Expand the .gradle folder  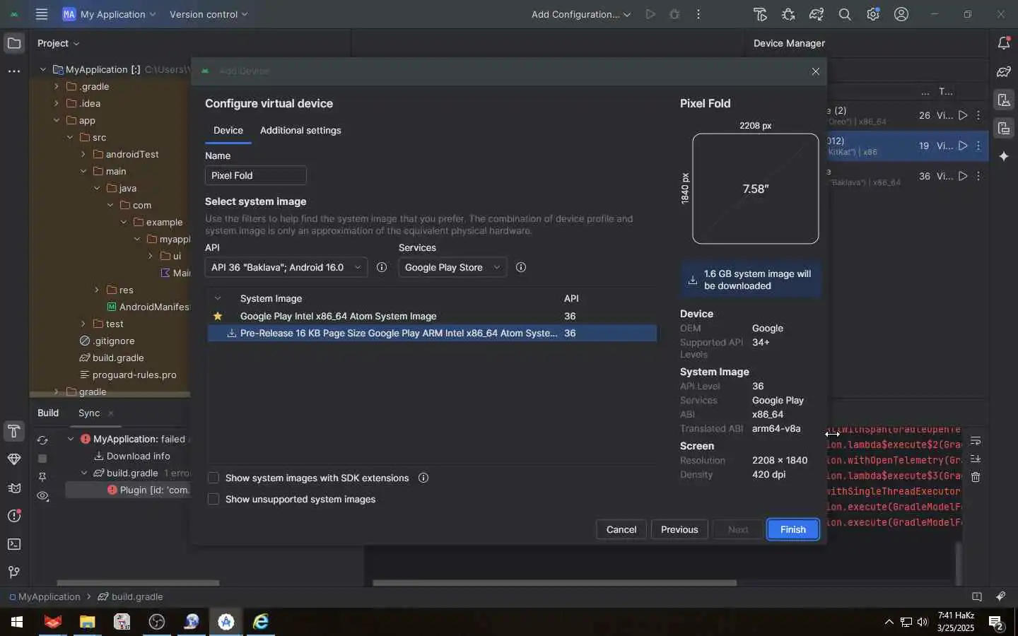point(57,86)
